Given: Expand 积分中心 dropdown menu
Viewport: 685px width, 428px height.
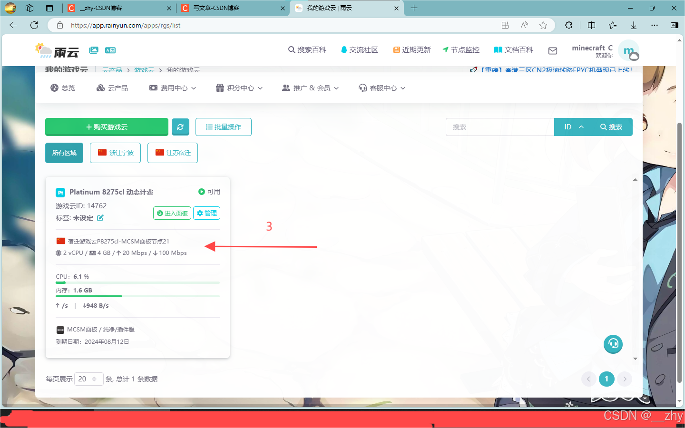Looking at the screenshot, I should tap(239, 88).
